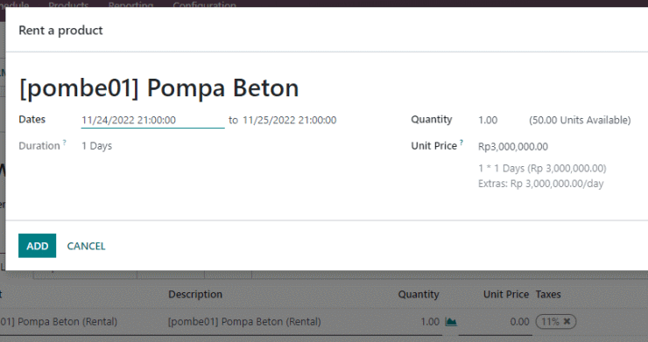This screenshot has height=342, width=648.
Task: Edit the rental start date field
Action: click(152, 120)
